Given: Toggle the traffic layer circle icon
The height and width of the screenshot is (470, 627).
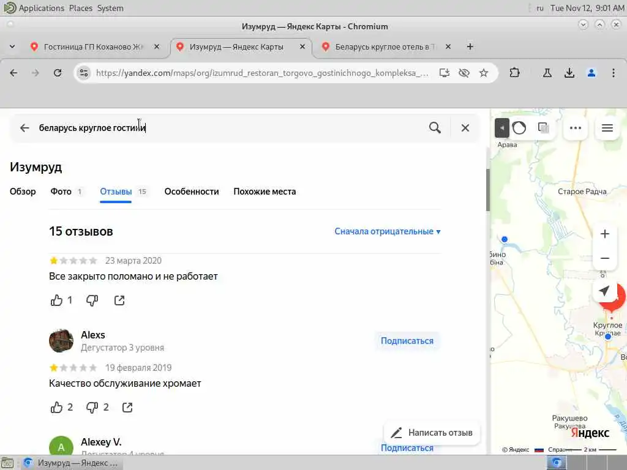Looking at the screenshot, I should pos(519,128).
